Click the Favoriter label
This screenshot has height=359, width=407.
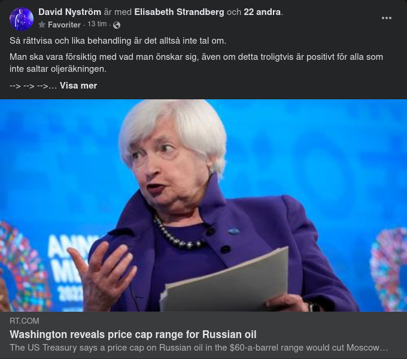point(64,25)
